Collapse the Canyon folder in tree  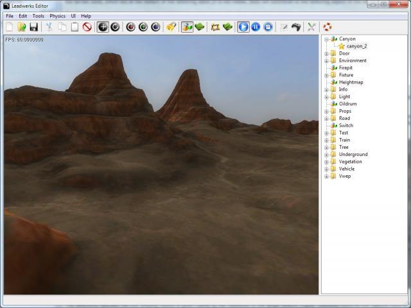coord(326,39)
